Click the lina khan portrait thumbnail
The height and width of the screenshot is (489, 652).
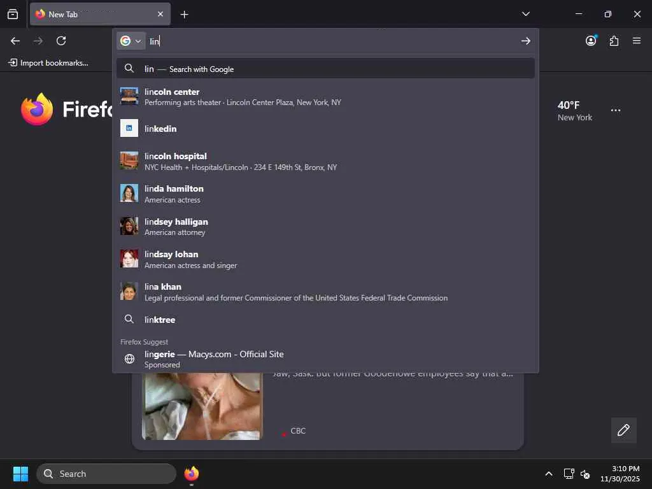(x=129, y=291)
